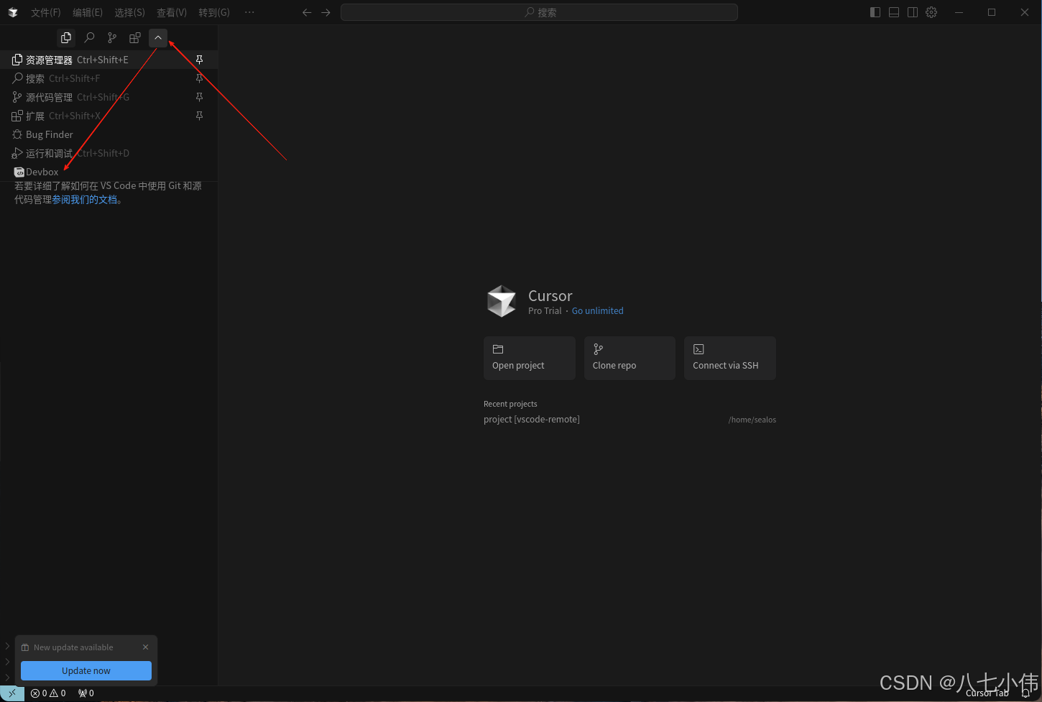
Task: Click the gift icon in update notification
Action: tap(25, 647)
